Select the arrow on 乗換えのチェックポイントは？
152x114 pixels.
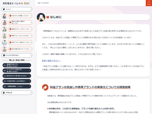click(x=31, y=29)
